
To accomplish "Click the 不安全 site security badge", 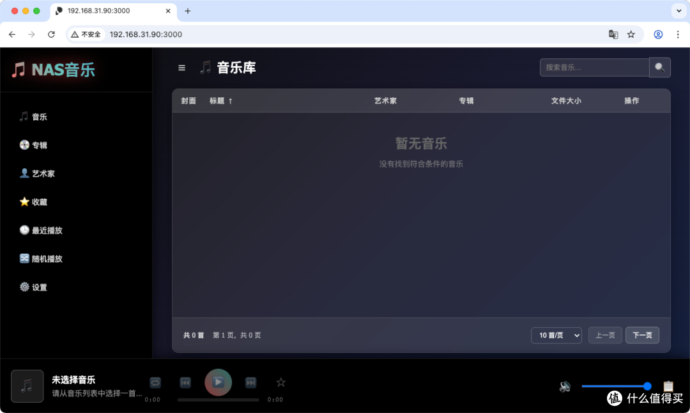I will pyautogui.click(x=86, y=35).
